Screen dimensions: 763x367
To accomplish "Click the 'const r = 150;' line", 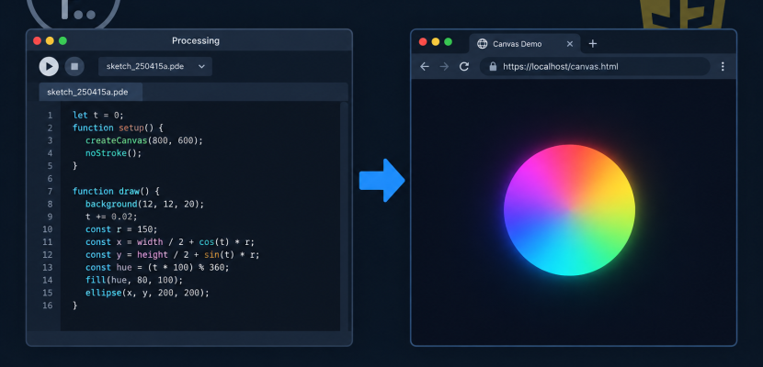I will (121, 229).
